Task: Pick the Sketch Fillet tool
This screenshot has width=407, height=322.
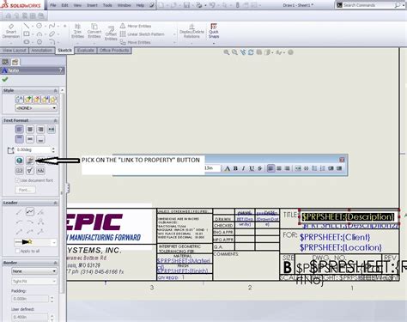Action: [52, 42]
